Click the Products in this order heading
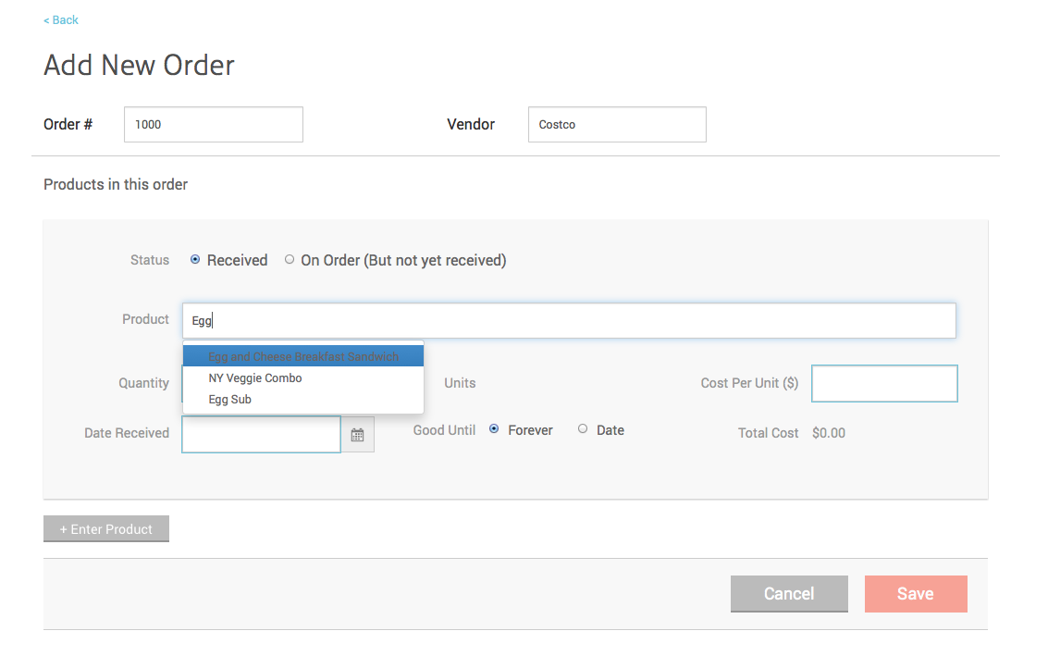Screen dimensions: 1048x656 (116, 184)
